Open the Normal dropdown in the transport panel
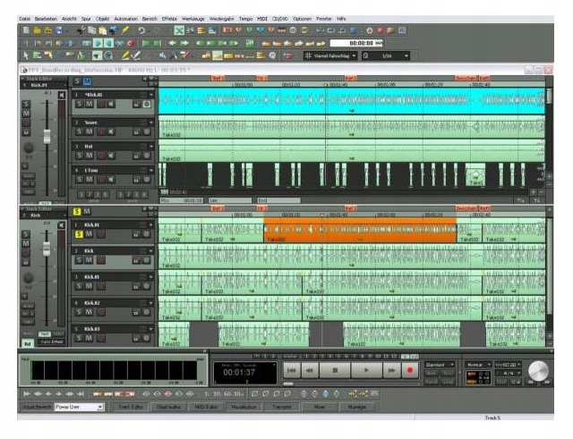This screenshot has width=573, height=439. [477, 365]
